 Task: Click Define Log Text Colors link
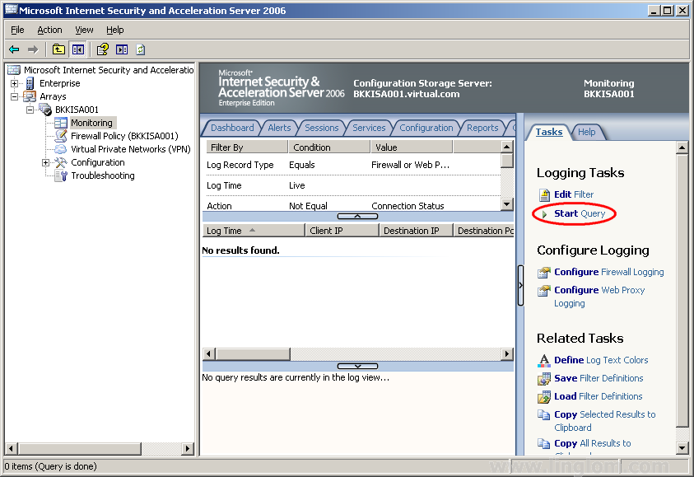point(601,360)
